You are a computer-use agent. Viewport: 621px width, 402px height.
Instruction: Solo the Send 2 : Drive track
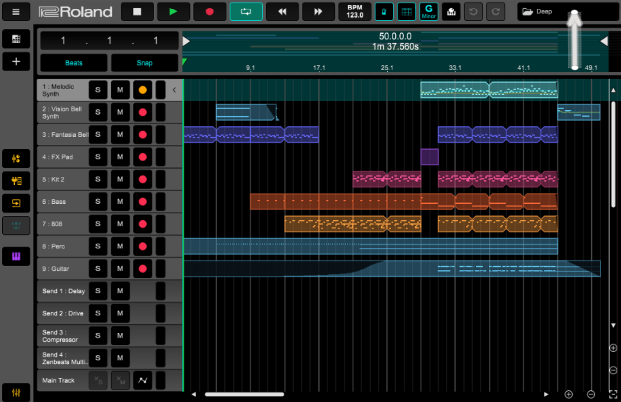(x=98, y=313)
